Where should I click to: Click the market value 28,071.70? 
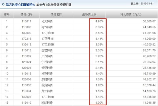[149, 50]
